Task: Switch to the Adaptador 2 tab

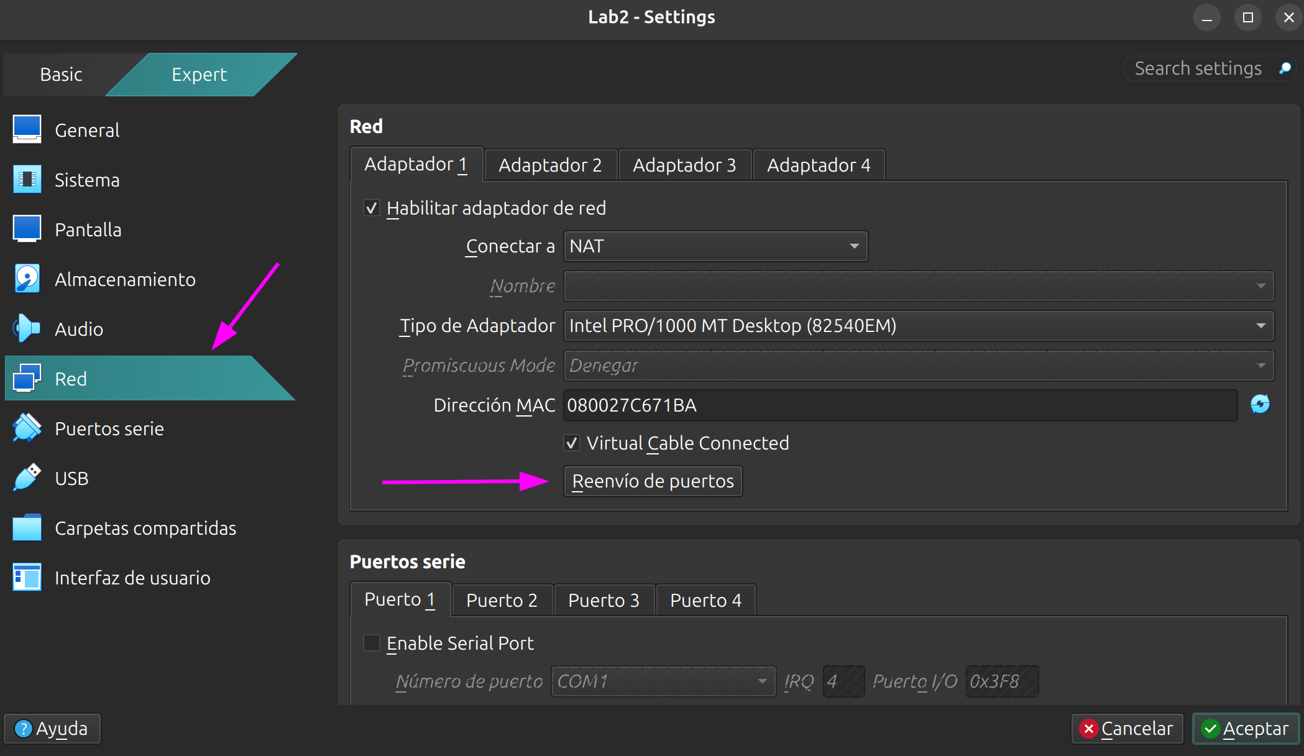Action: (x=550, y=165)
